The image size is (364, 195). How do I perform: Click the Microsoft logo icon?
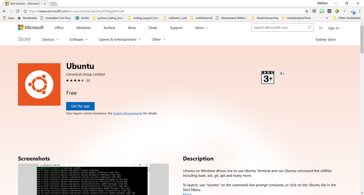click(21, 27)
